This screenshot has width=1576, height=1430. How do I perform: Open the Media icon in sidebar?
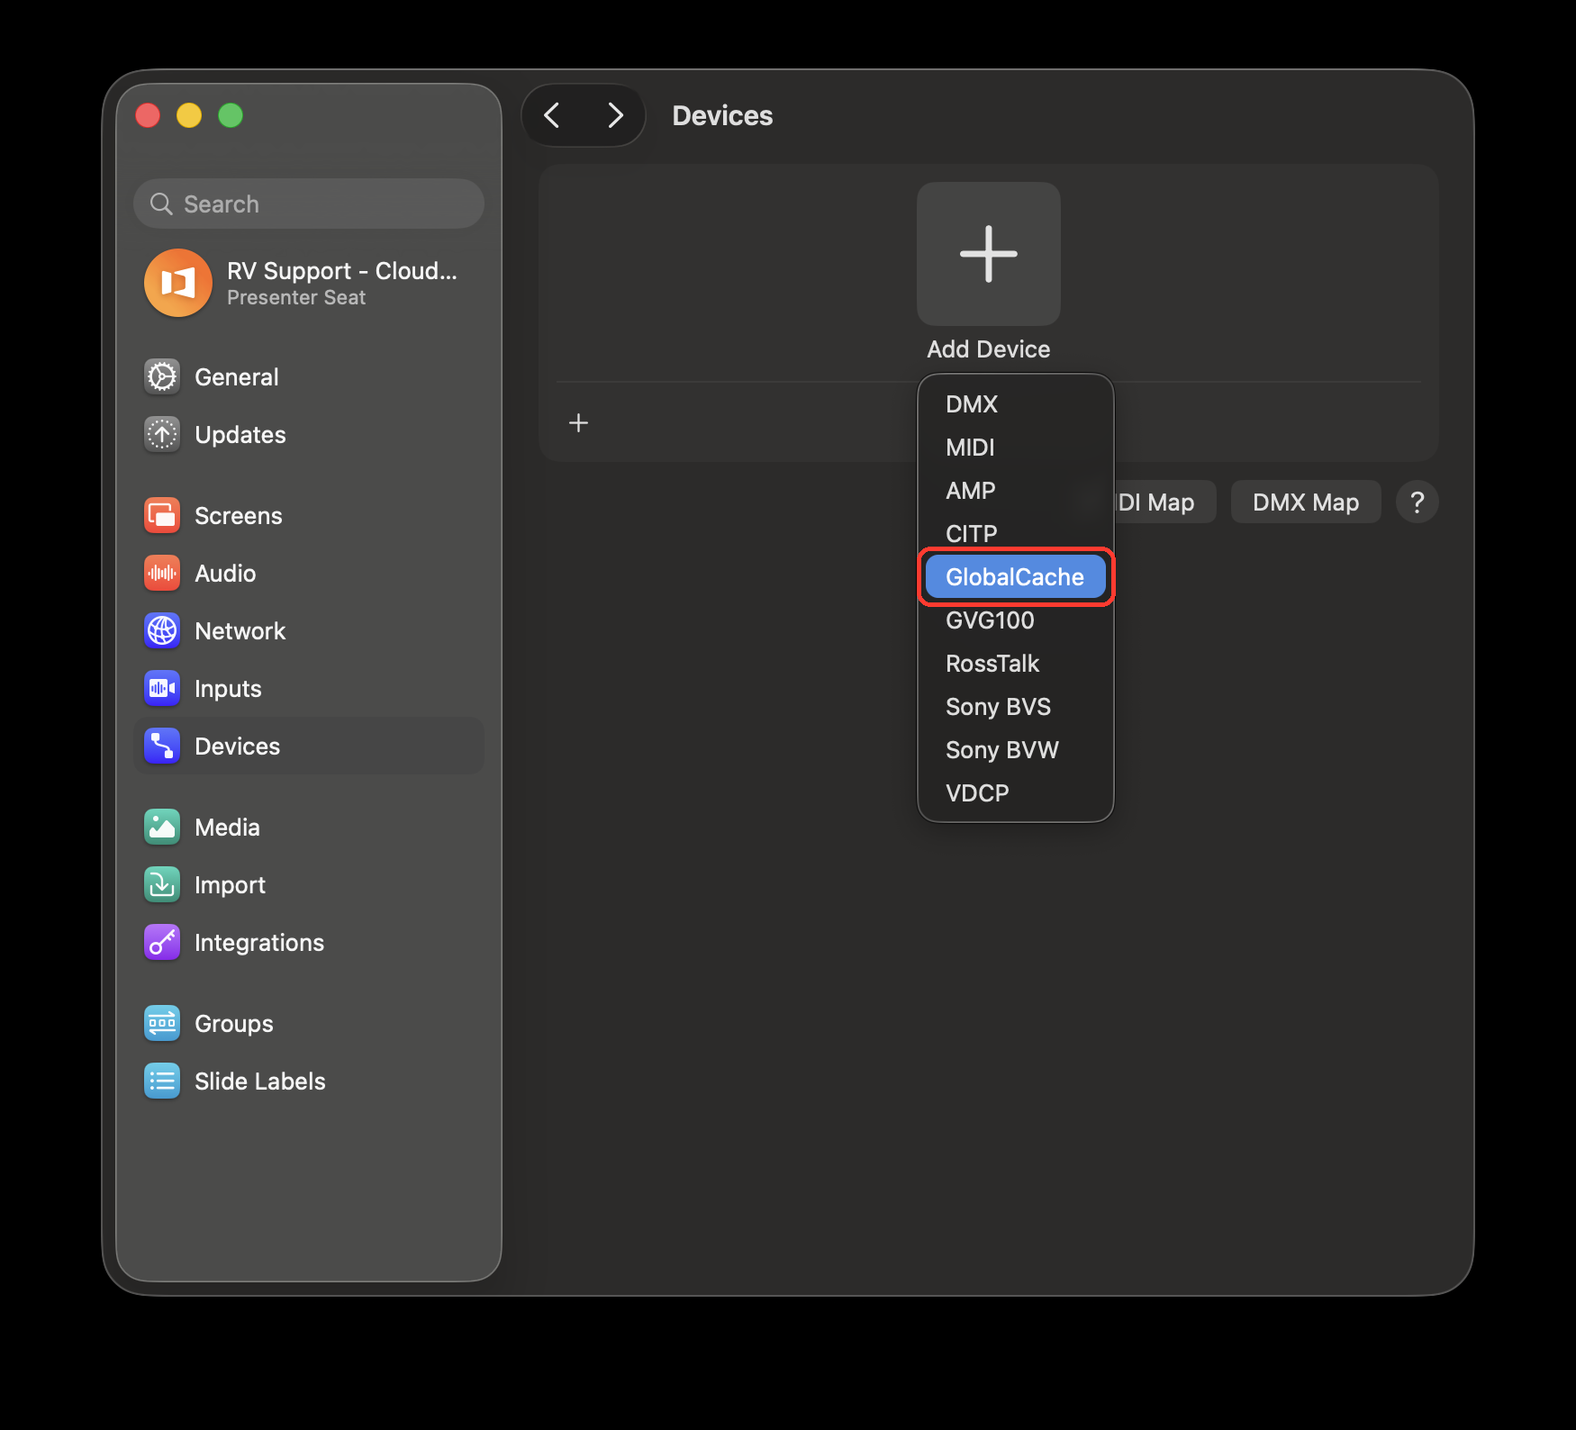pyautogui.click(x=162, y=827)
